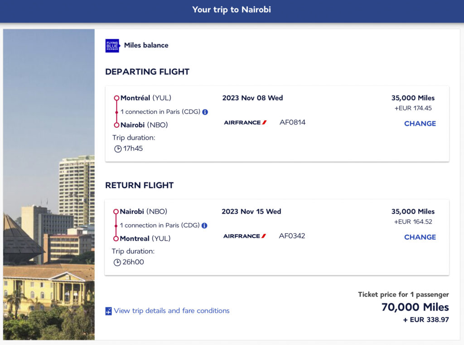Viewport: 464px width, 345px height.
Task: Click the Air France logo for AF0814
Action: 245,122
